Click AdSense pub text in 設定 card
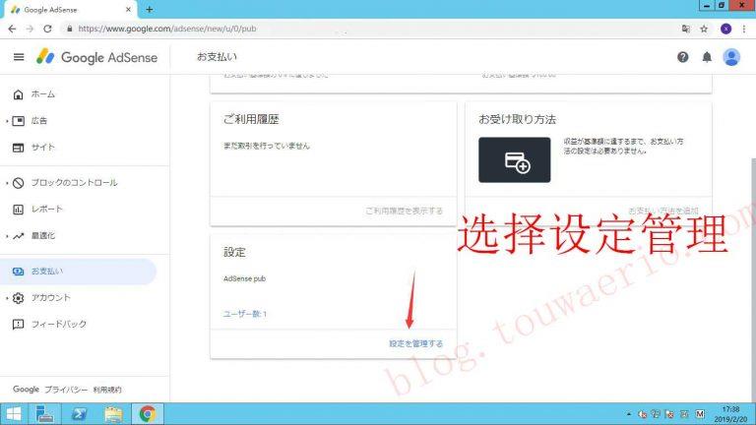 (x=244, y=278)
